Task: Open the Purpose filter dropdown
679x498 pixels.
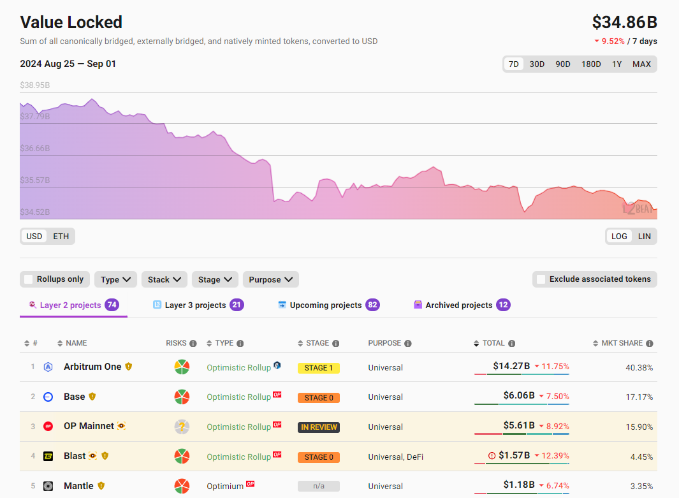Action: coord(270,279)
